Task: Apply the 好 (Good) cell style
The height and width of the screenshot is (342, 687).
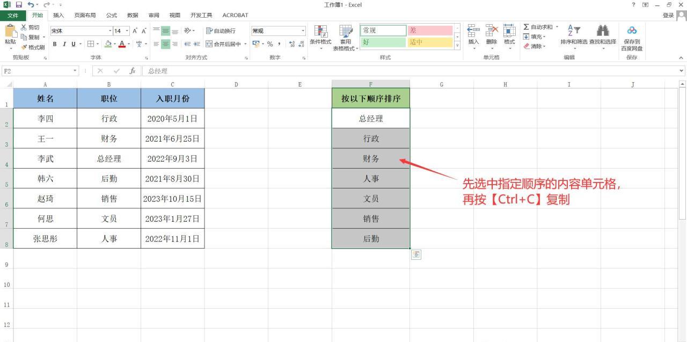Action: [383, 42]
